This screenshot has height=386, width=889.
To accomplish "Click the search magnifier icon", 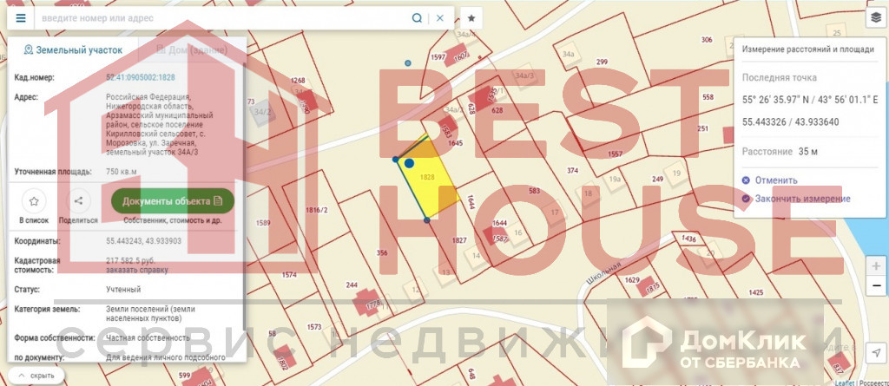I will click(417, 18).
